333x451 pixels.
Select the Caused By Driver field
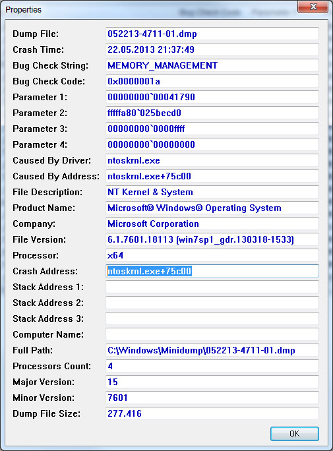[212, 160]
